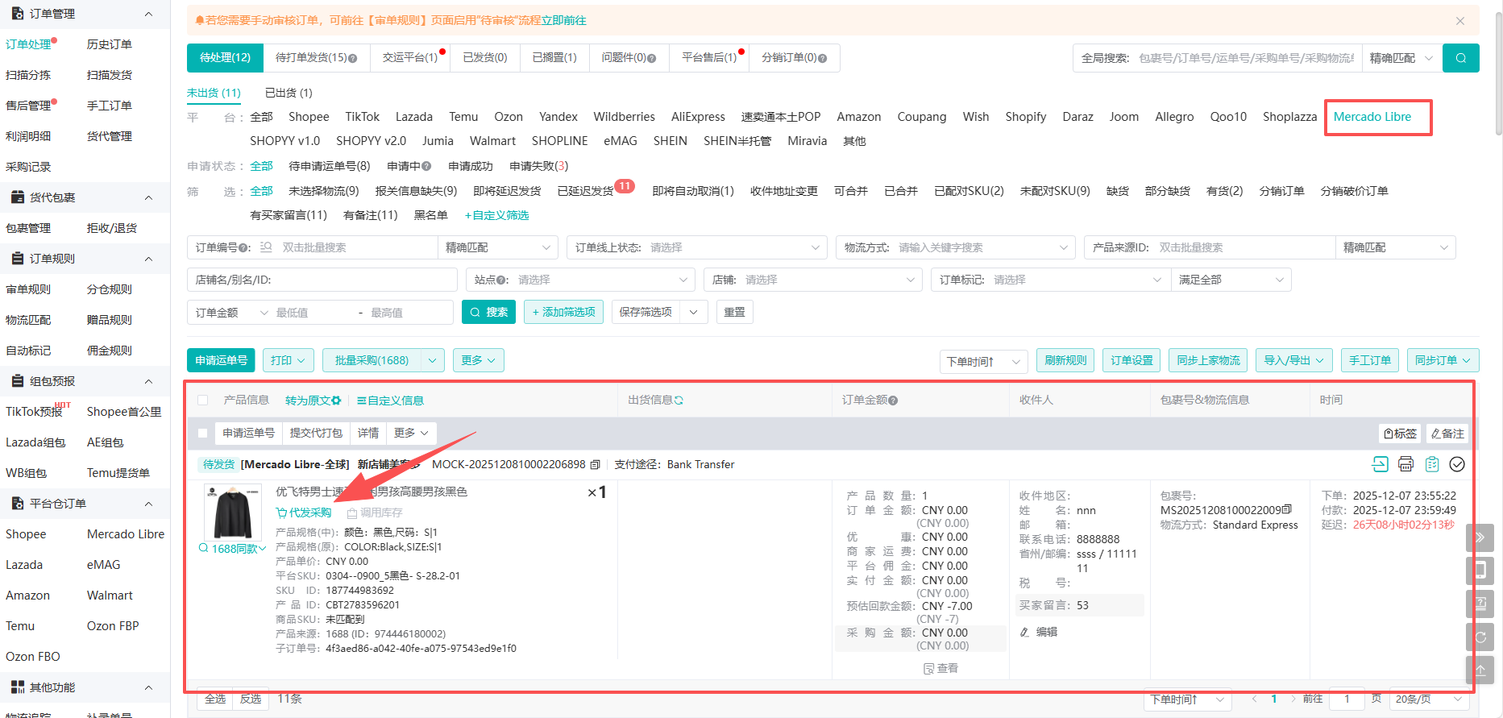Close the orange notice banner
The width and height of the screenshot is (1503, 718).
[1460, 21]
